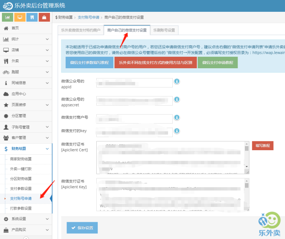The height and width of the screenshot is (239, 285).
Task: Expand the 系统设置 menu chevron
Action: [x=47, y=219]
